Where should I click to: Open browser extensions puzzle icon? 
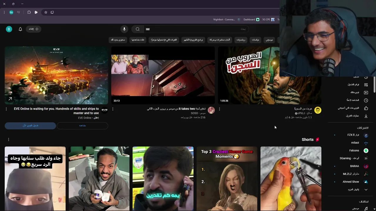[29, 12]
